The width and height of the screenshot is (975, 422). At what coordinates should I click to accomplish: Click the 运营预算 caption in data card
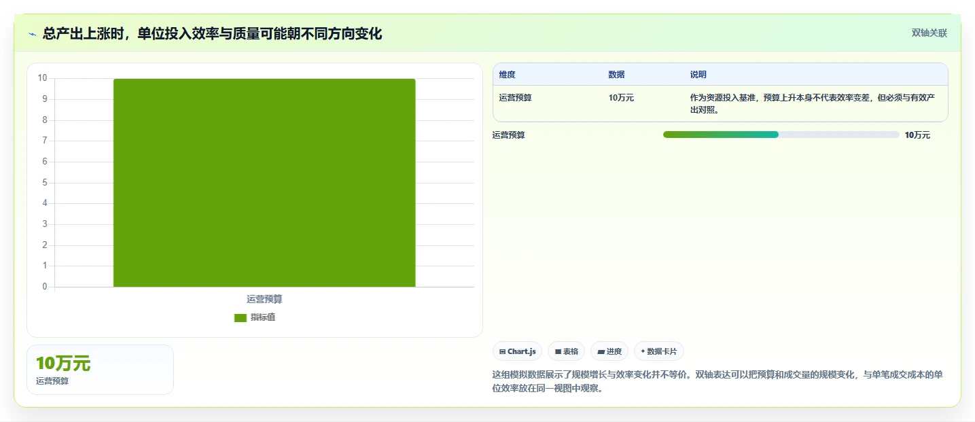click(52, 381)
